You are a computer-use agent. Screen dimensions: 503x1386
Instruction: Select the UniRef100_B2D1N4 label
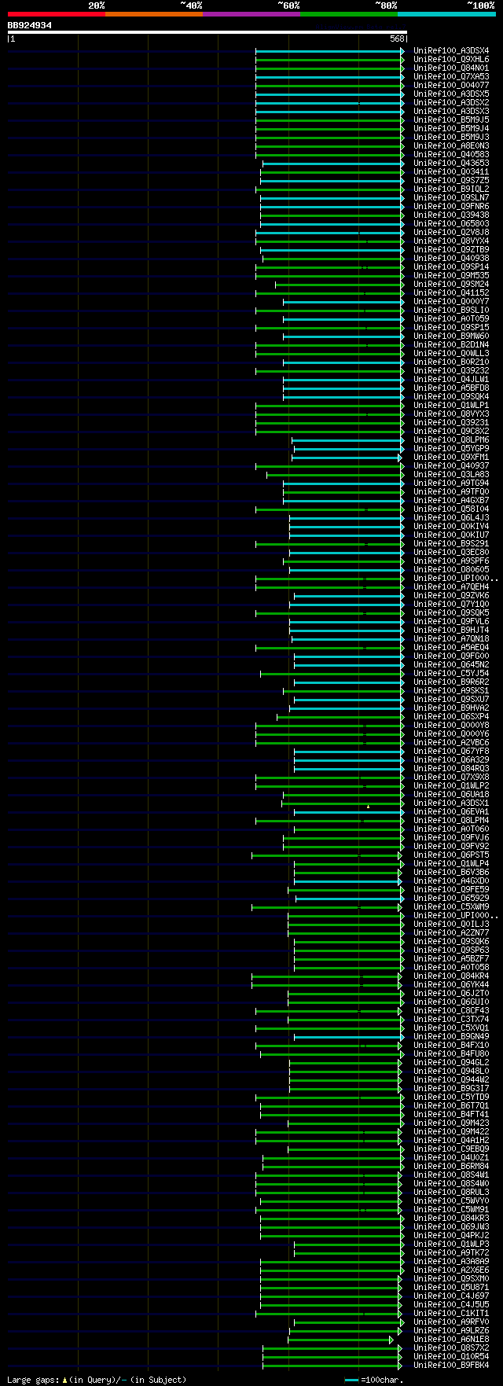[x=451, y=345]
